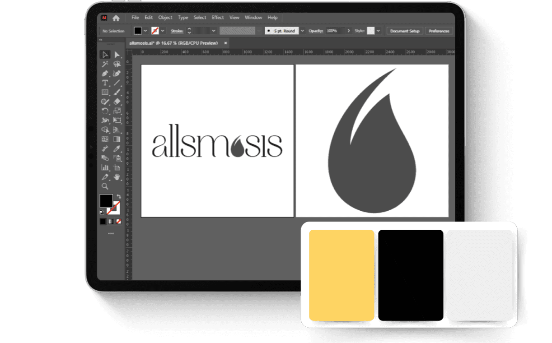
Task: Open the Window menu
Action: 253,17
